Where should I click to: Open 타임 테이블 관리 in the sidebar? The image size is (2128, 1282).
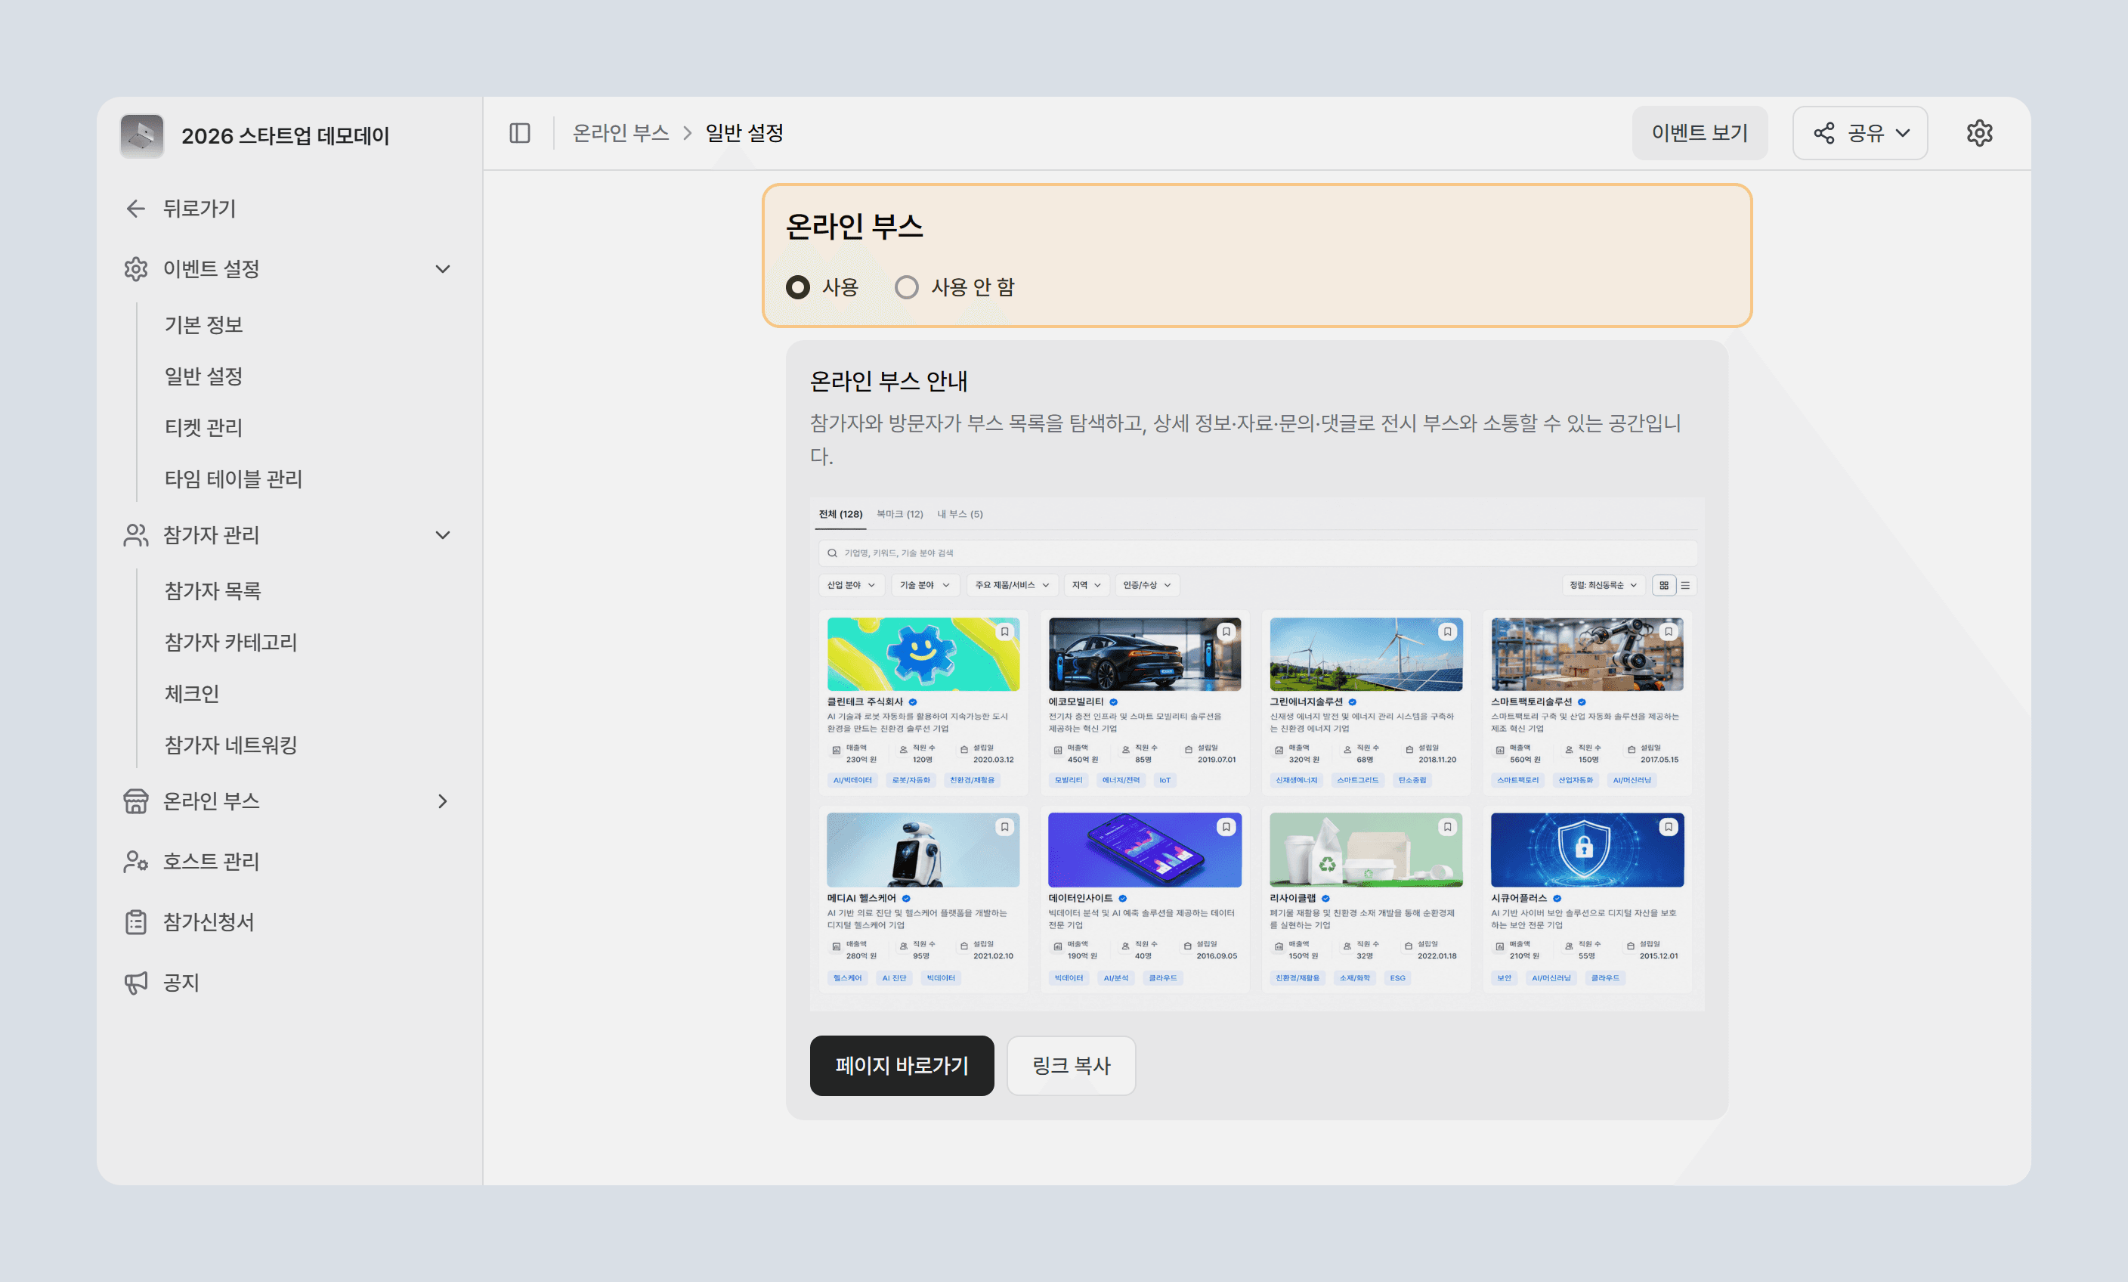pyautogui.click(x=234, y=478)
